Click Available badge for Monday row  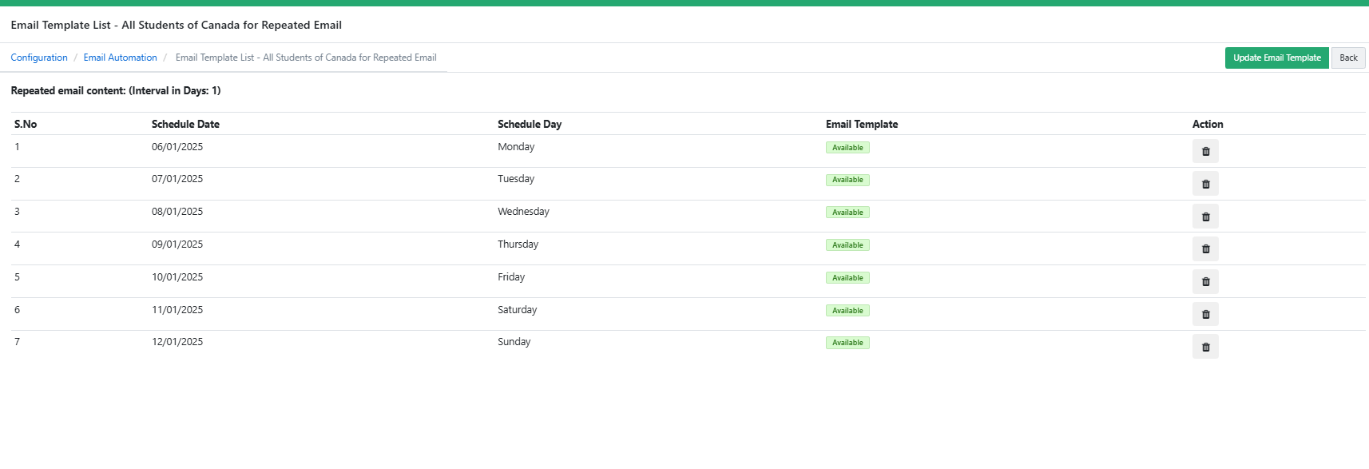(847, 148)
